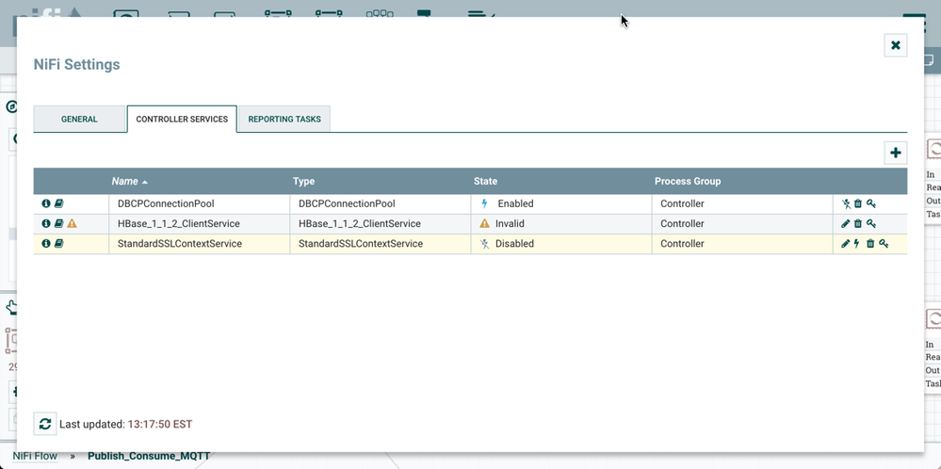Configure StandardSSLContextService with the pencil icon

(x=846, y=244)
